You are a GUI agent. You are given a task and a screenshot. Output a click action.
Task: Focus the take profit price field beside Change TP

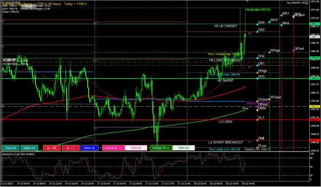183,148
